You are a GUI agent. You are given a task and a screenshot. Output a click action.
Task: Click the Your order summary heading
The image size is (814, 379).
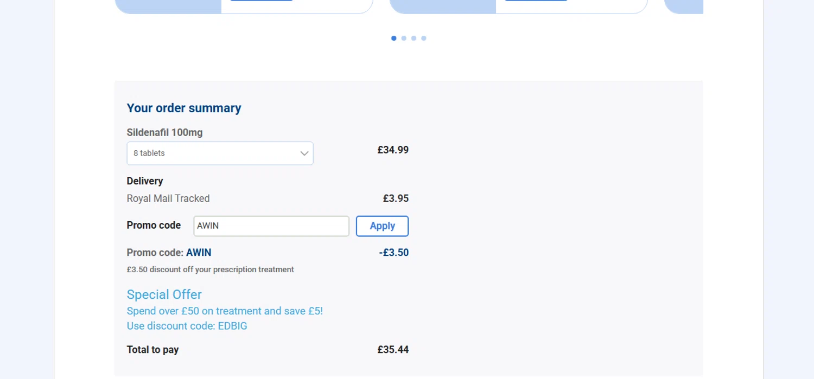pos(184,108)
